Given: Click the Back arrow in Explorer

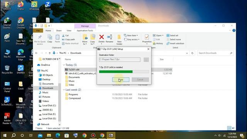Looking at the screenshot, I should pyautogui.click(x=36, y=53).
